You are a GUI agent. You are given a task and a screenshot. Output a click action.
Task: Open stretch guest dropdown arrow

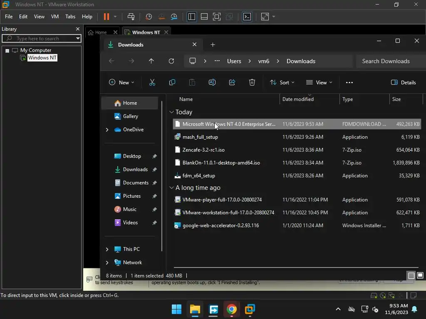(274, 17)
